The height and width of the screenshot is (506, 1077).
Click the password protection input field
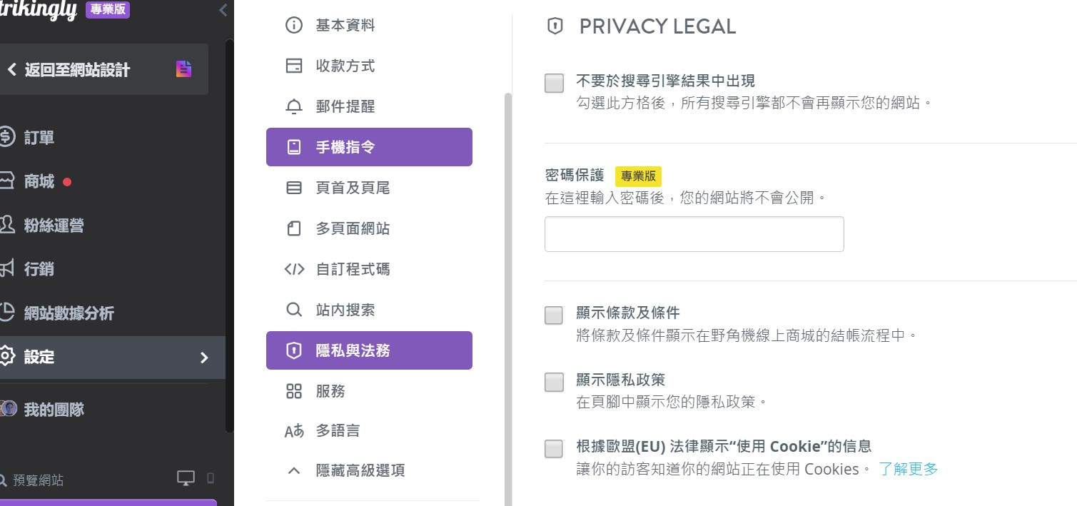(693, 233)
